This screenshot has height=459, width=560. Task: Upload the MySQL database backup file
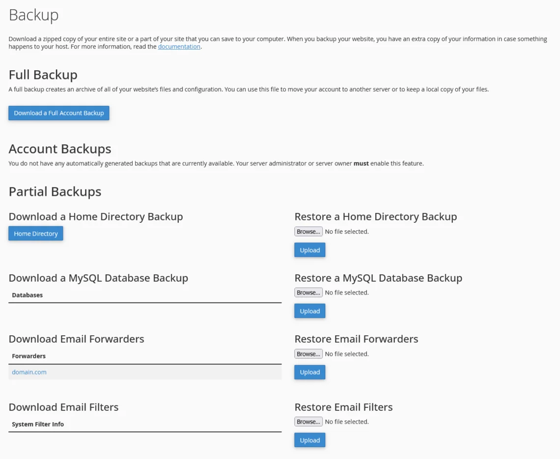[x=309, y=311]
